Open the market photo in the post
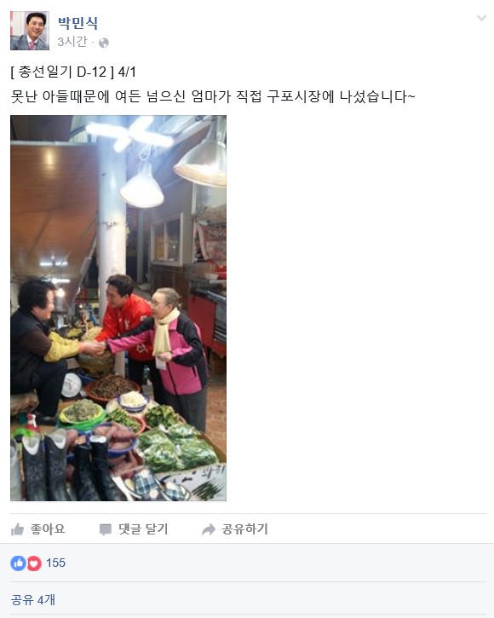This screenshot has width=494, height=618. (118, 308)
